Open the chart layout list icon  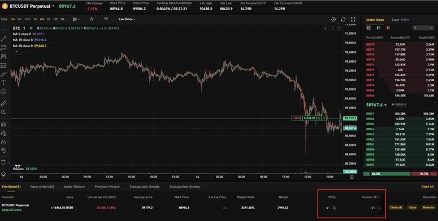pos(106,19)
